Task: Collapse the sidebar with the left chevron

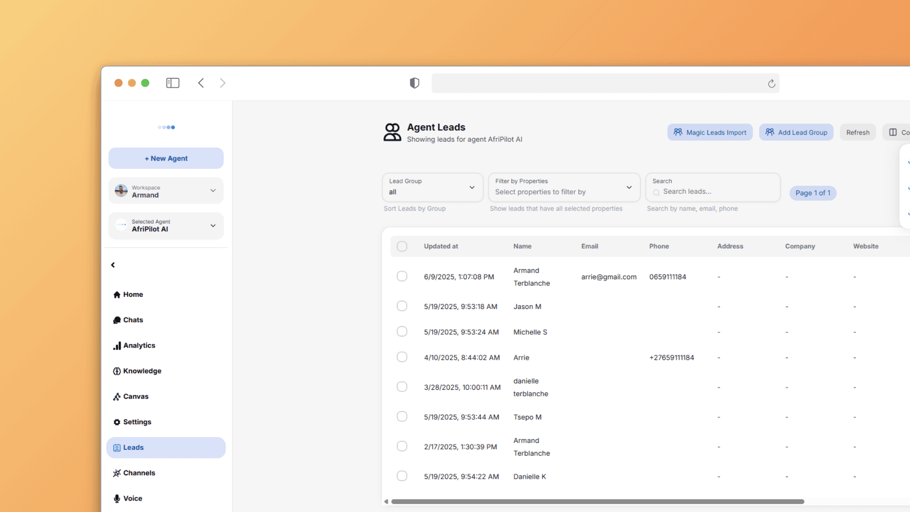Action: (113, 265)
